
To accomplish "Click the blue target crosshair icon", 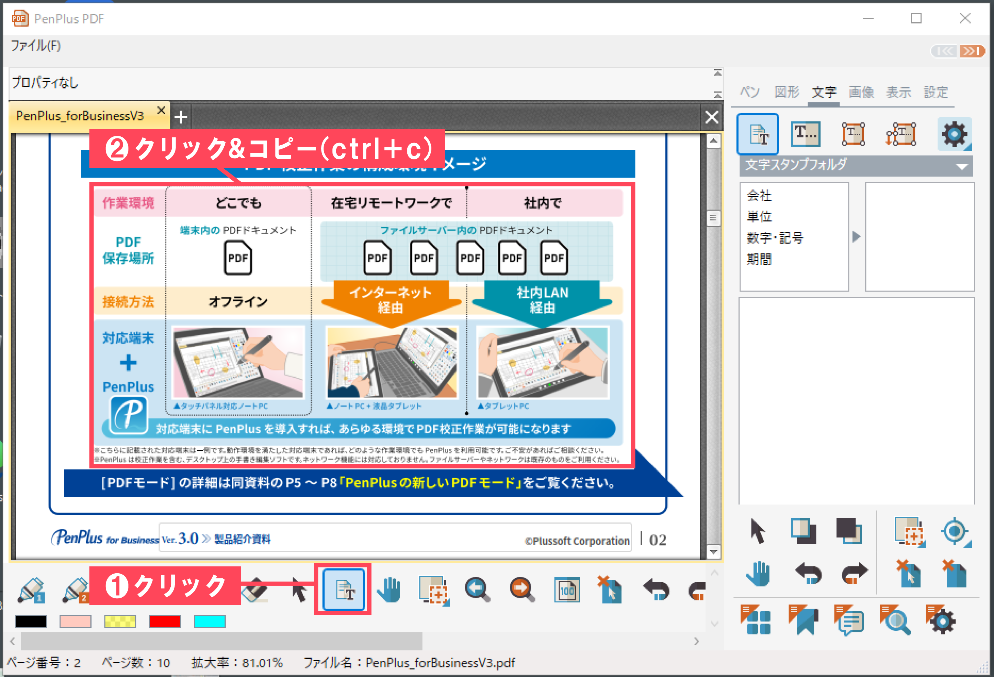I will tap(956, 532).
